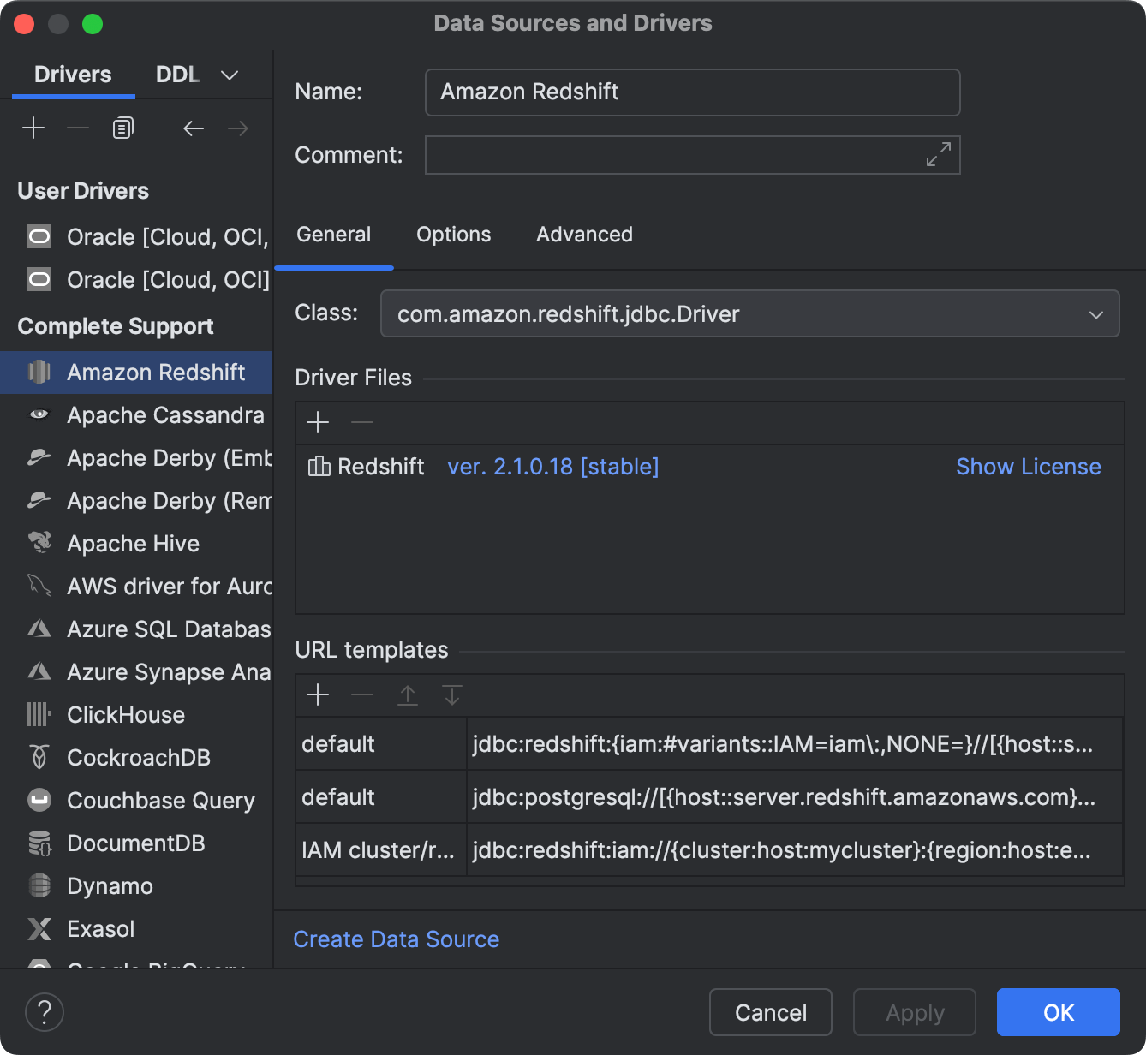Move a URL template down with the arrow icon
Image resolution: width=1146 pixels, height=1055 pixels.
[x=451, y=694]
